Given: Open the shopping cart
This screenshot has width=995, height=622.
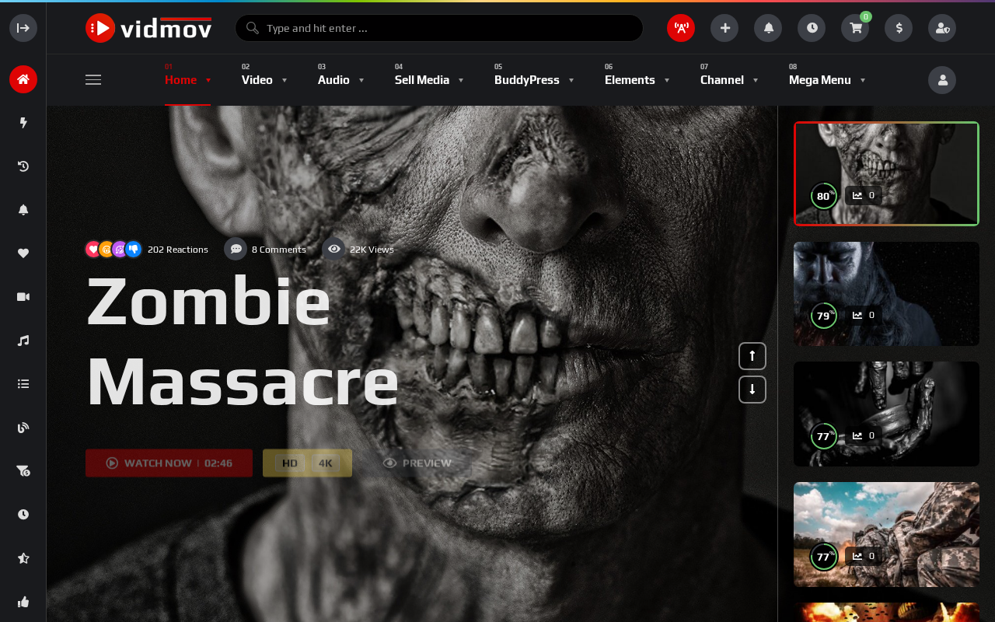Looking at the screenshot, I should pyautogui.click(x=855, y=28).
